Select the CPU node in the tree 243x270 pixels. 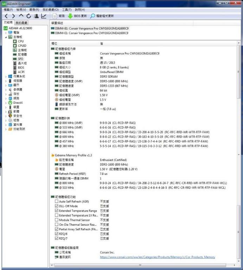pos(21,41)
